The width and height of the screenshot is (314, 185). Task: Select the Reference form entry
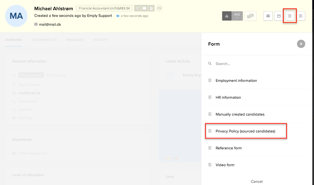(x=229, y=148)
